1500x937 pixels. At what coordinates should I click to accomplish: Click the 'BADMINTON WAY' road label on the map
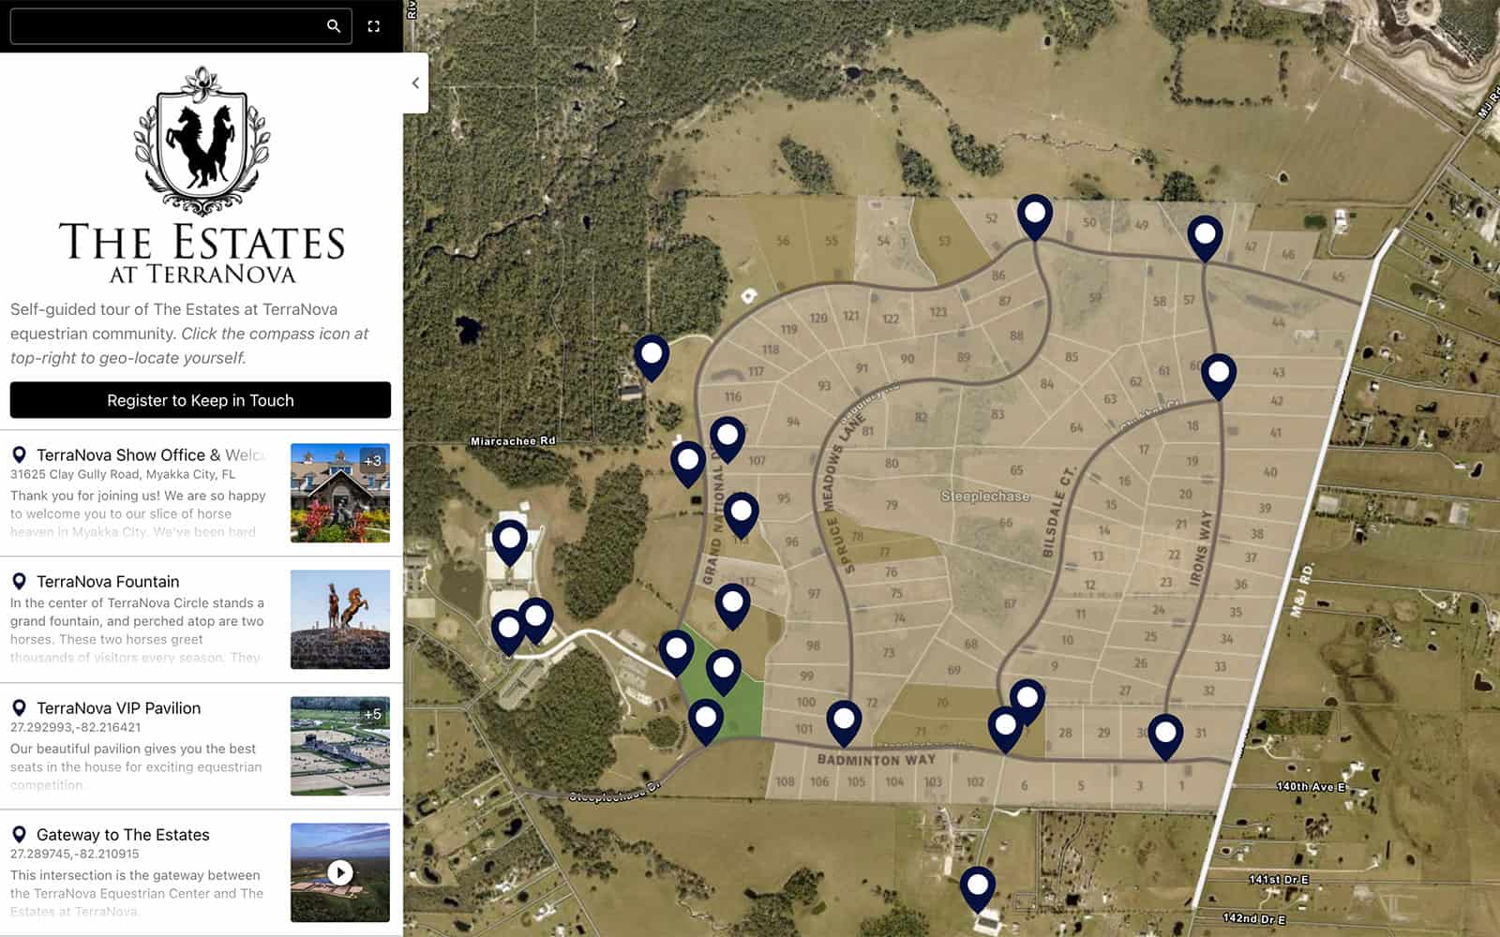pos(877,759)
